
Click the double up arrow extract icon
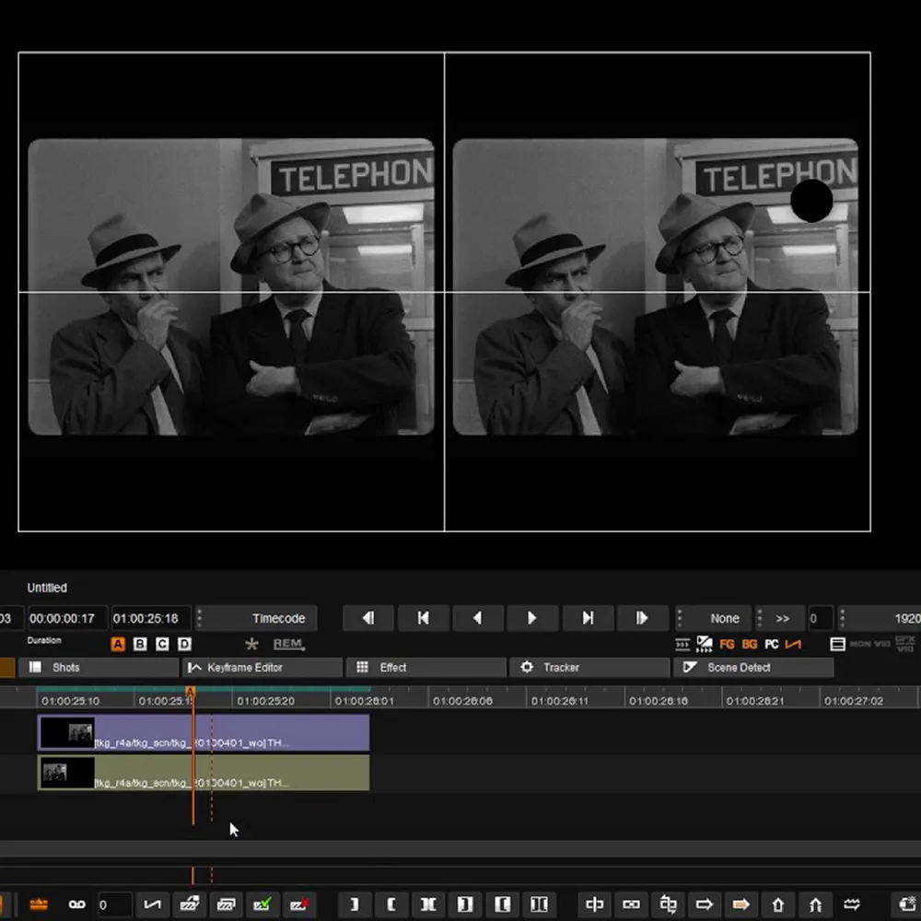815,904
